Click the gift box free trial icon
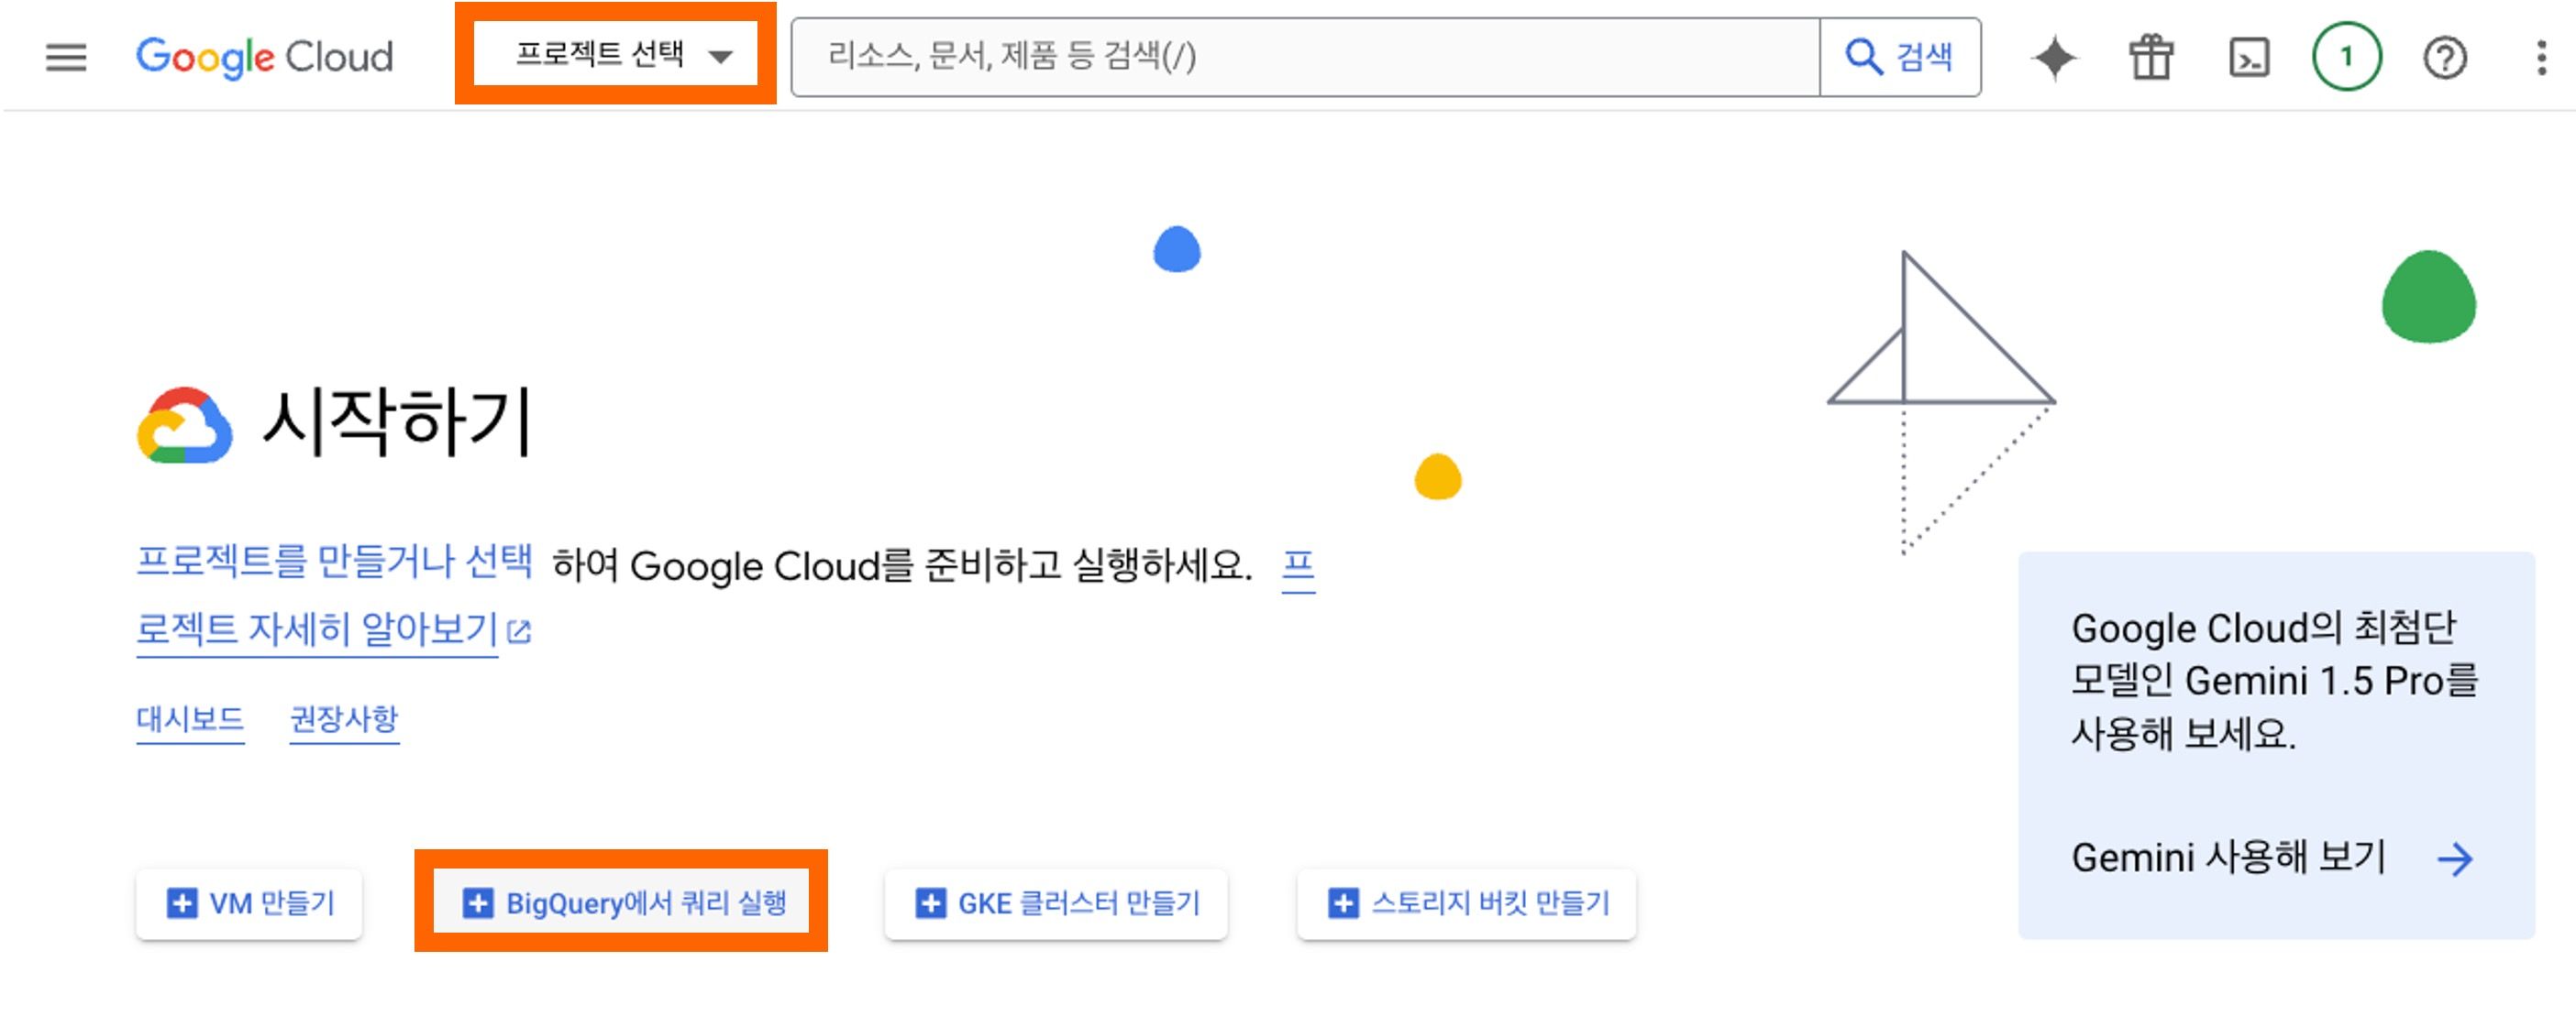Screen dimensions: 2576x1016 (2151, 57)
